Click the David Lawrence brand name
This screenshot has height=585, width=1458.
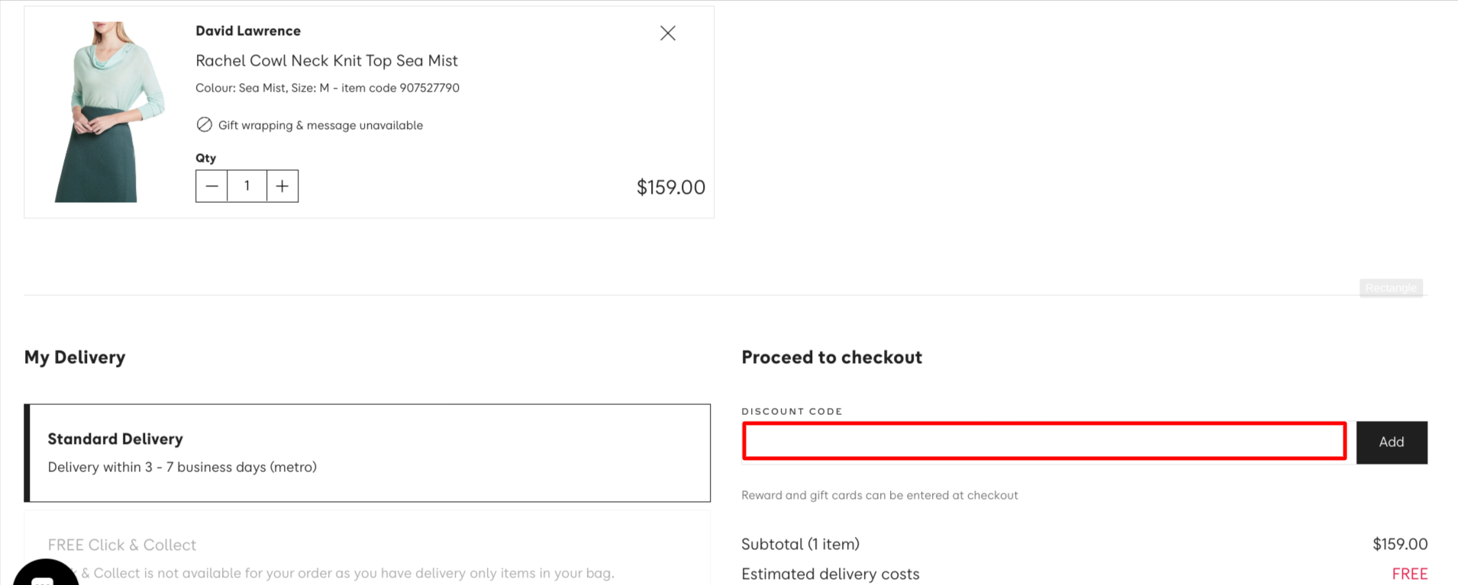[x=248, y=31]
